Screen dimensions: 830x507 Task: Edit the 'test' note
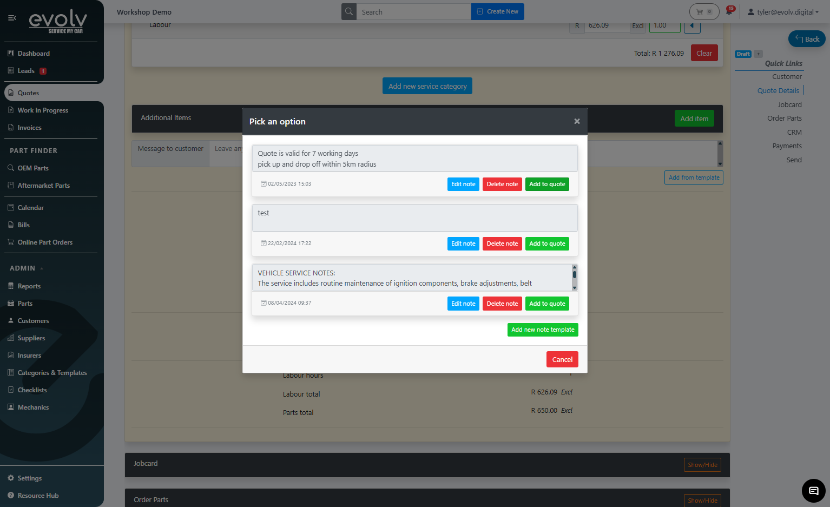(463, 243)
